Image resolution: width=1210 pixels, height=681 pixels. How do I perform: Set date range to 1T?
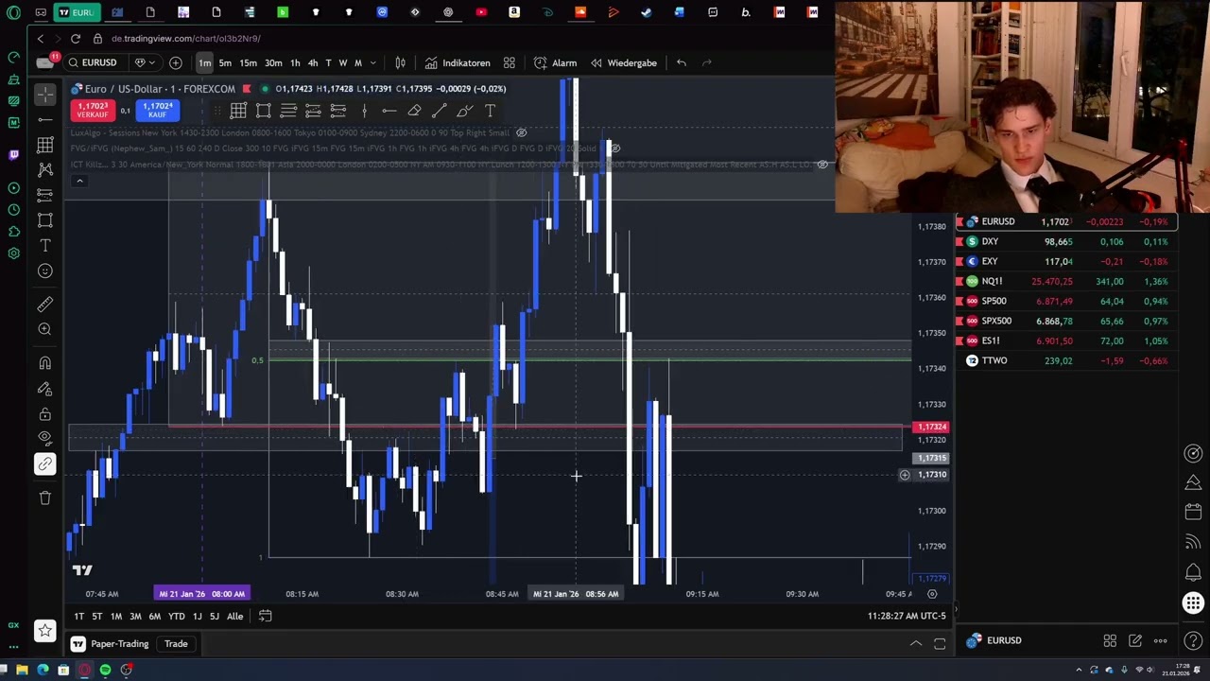click(x=78, y=617)
